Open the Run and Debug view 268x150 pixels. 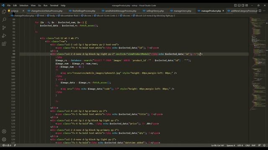pos(4,36)
